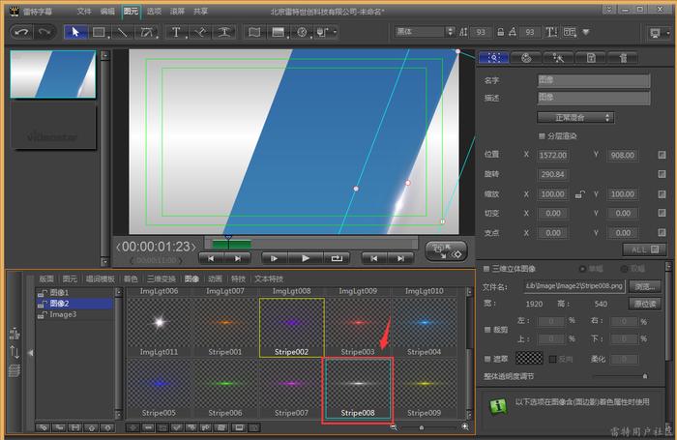Select the polygon curve drawing tool
Image resolution: width=677 pixels, height=440 pixels.
coord(147,32)
